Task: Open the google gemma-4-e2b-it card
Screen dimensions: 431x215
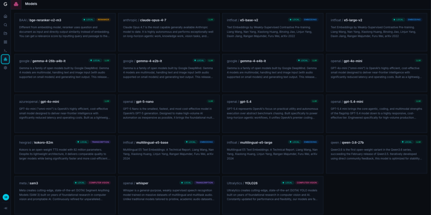Action: click(169, 73)
